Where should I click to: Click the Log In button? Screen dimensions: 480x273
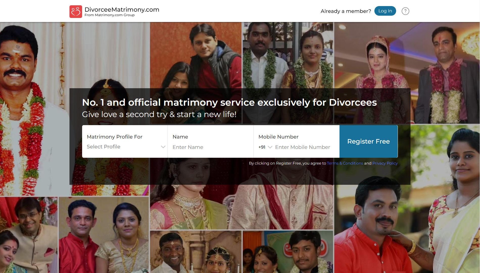(385, 11)
